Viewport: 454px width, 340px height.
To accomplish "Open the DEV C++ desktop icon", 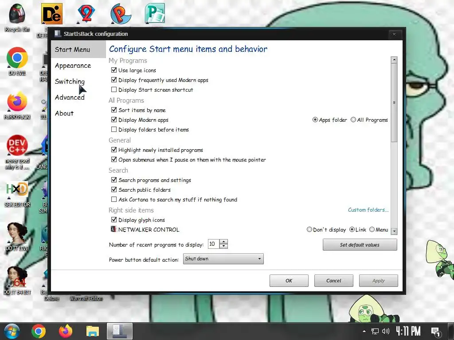I will (17, 145).
